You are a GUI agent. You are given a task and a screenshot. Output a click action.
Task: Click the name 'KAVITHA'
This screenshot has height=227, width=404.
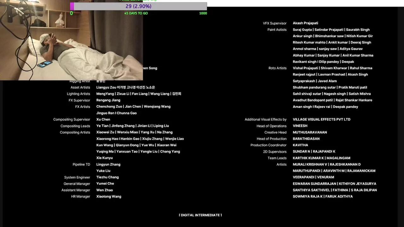point(300,145)
